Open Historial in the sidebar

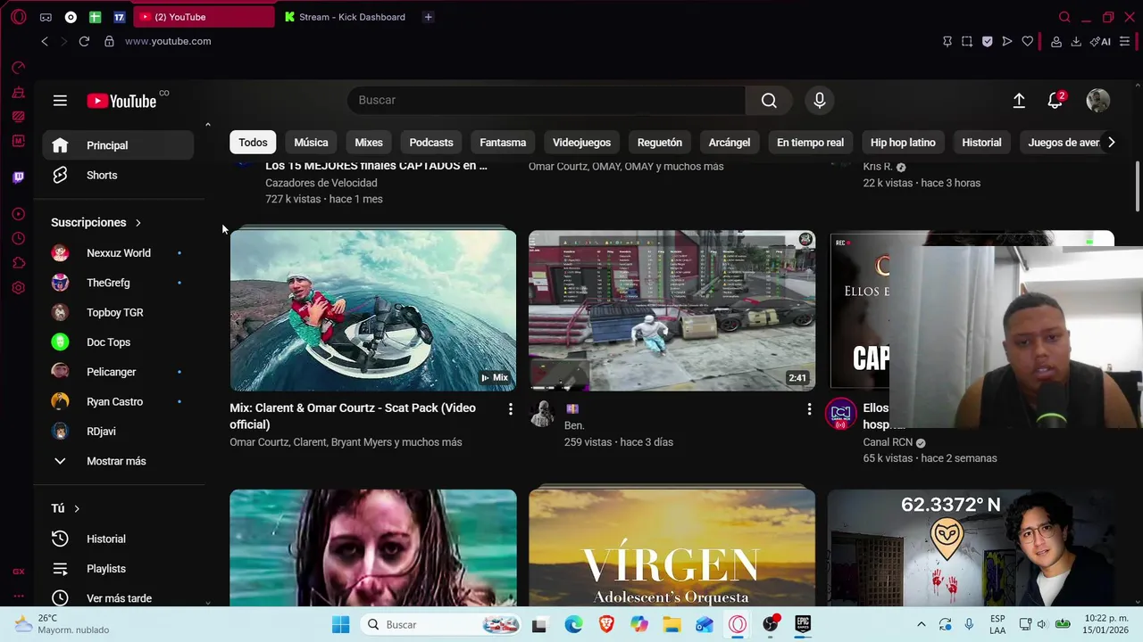click(118, 539)
